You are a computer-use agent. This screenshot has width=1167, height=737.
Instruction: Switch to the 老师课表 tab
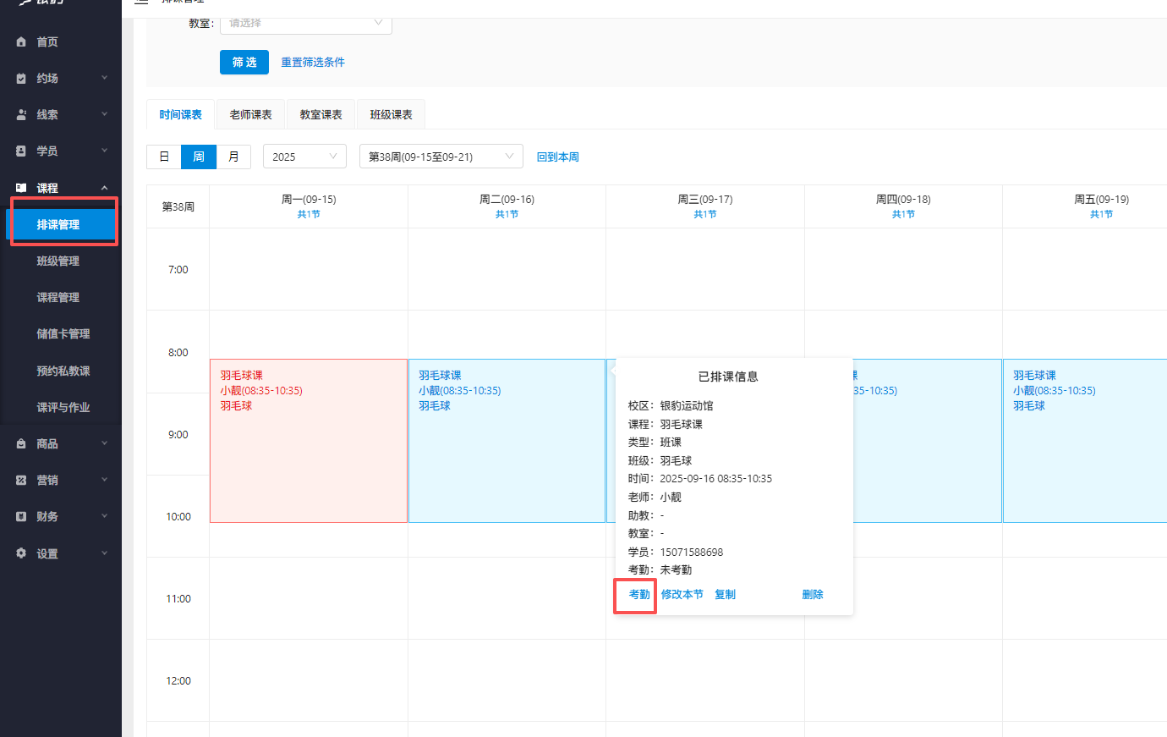click(249, 113)
